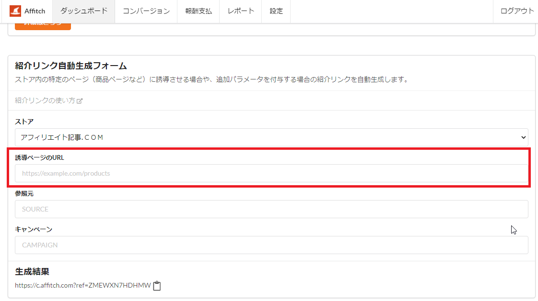Image resolution: width=538 pixels, height=301 pixels.
Task: Click the キャンペーン field label
Action: coord(34,229)
